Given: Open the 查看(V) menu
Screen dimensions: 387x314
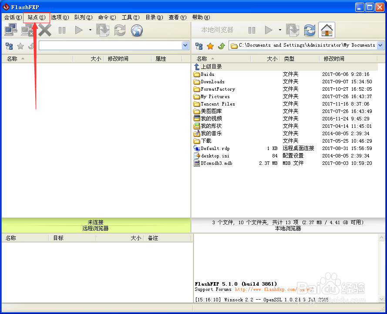Looking at the screenshot, I should pyautogui.click(x=178, y=17).
